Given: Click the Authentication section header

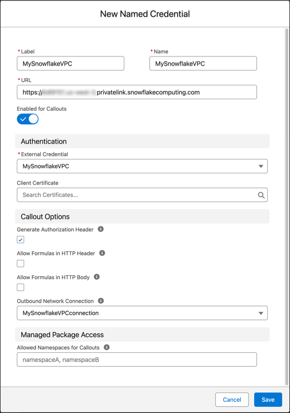Looking at the screenshot, I should 142,141.
